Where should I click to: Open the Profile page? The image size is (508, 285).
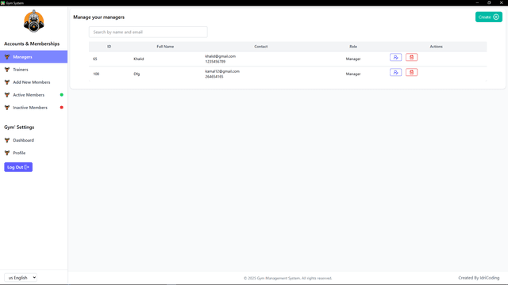pos(33,153)
